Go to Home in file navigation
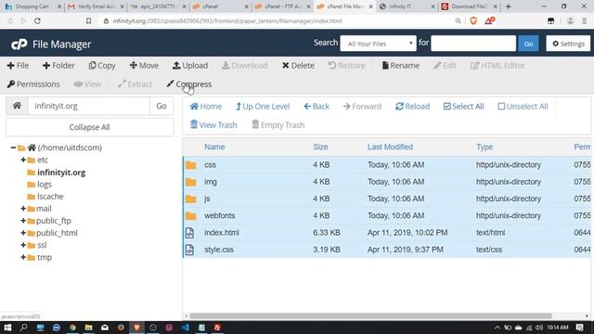Image resolution: width=594 pixels, height=334 pixels. pyautogui.click(x=206, y=107)
